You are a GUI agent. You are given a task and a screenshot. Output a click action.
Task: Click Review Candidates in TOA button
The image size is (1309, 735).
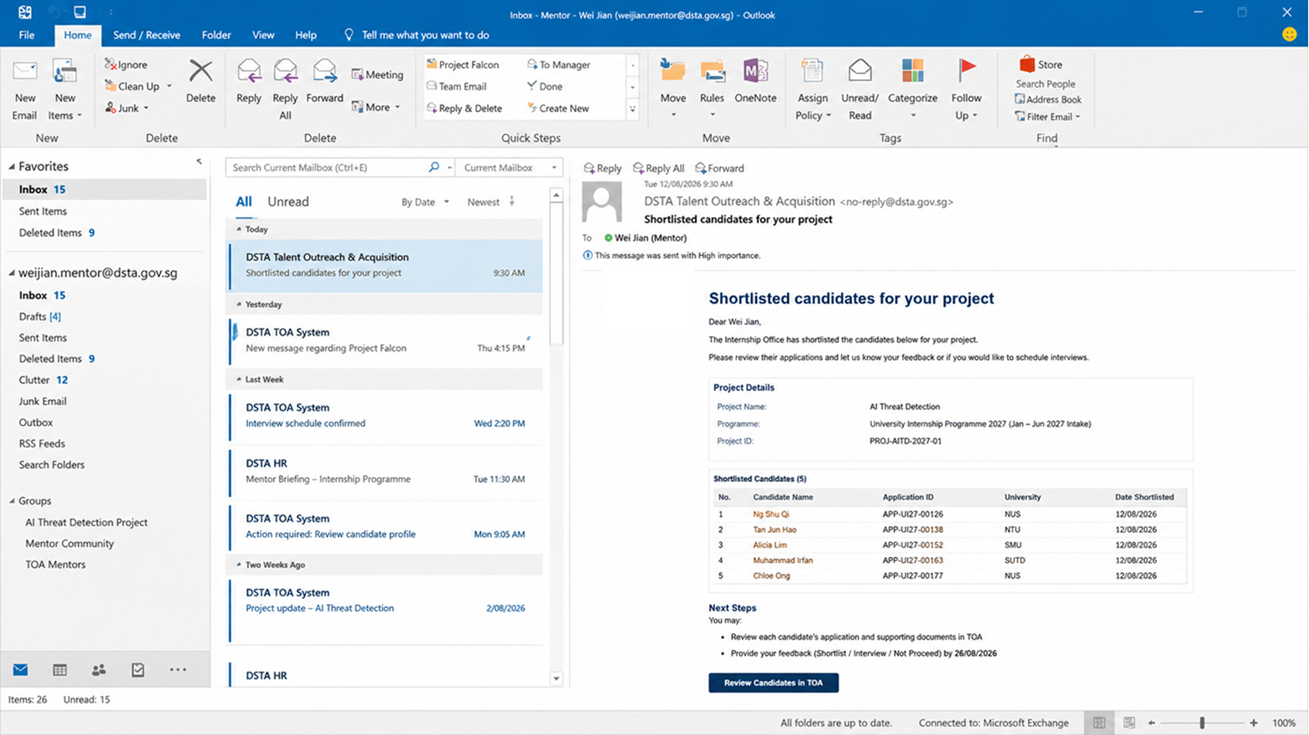(774, 682)
